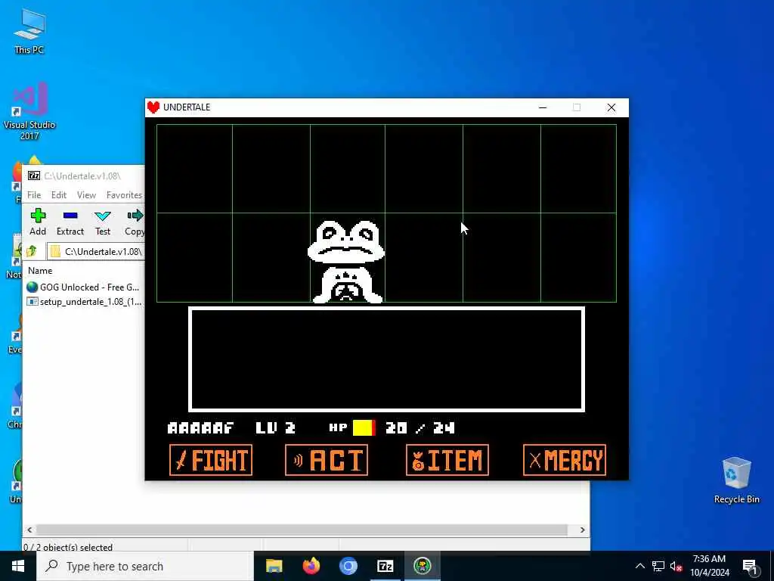Click the muted volume tray icon
This screenshot has width=774, height=581.
[x=676, y=567]
